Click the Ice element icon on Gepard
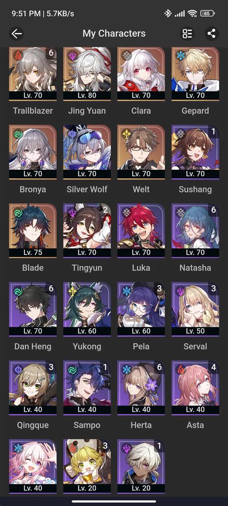The height and width of the screenshot is (506, 228). 180,55
